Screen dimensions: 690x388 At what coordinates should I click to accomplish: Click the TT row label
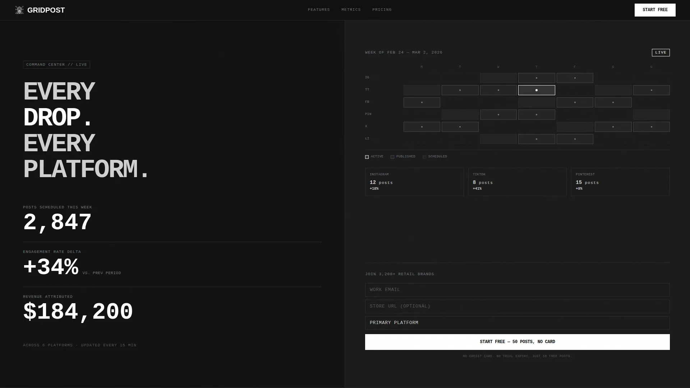click(x=367, y=90)
